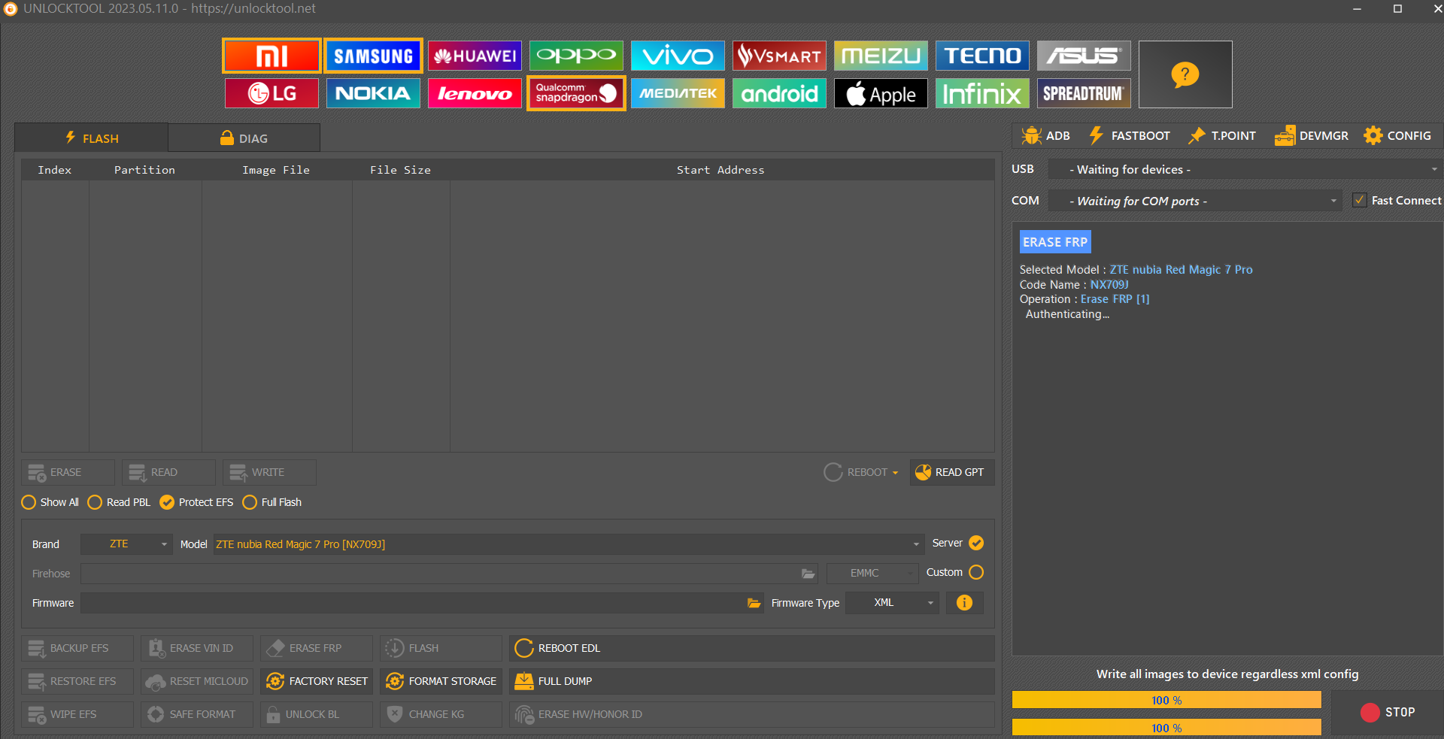Open the help question mark tile
Image resolution: width=1444 pixels, height=739 pixels.
[1185, 74]
